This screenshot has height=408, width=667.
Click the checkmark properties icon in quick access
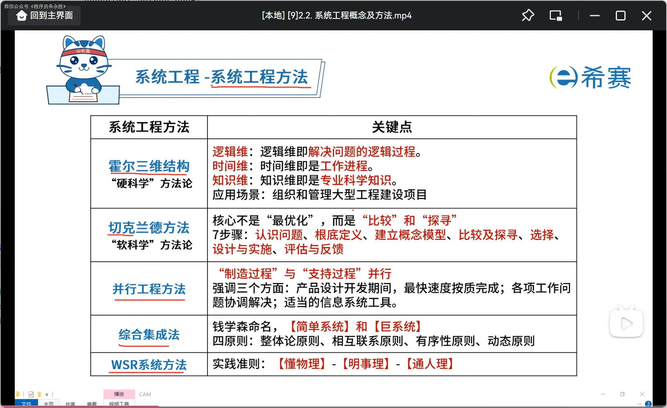pyautogui.click(x=31, y=394)
